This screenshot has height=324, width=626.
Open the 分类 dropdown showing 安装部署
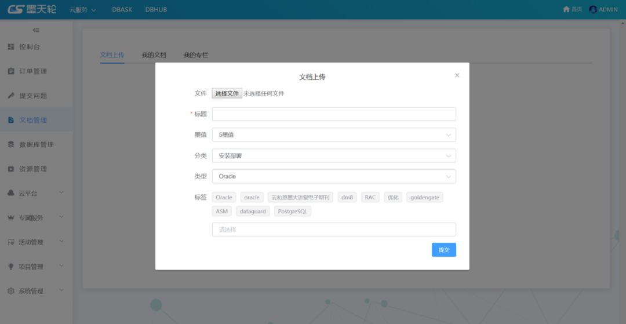pyautogui.click(x=333, y=155)
